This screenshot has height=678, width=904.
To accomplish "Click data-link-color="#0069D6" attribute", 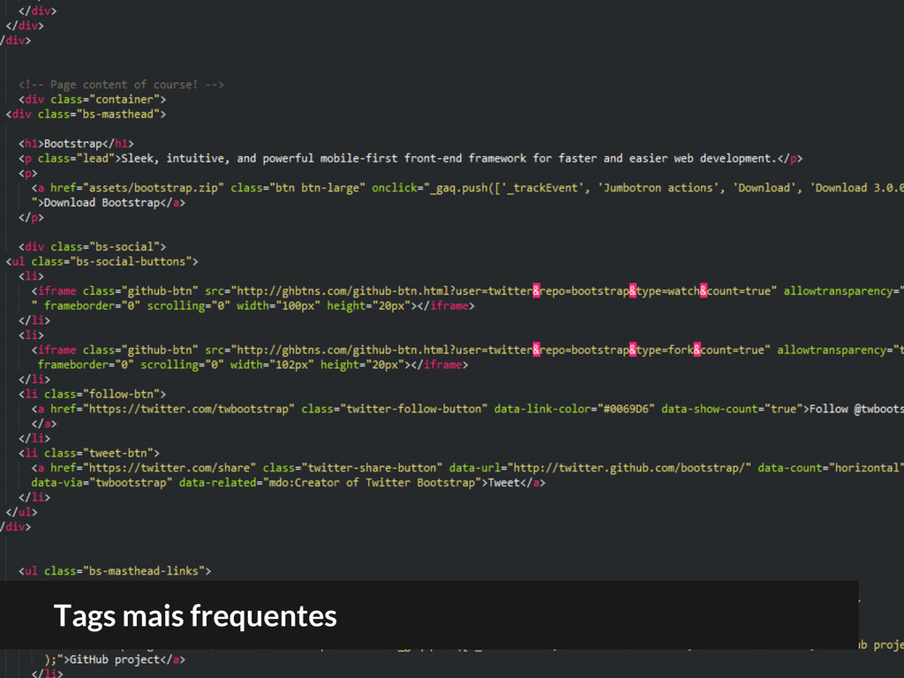I will (574, 409).
